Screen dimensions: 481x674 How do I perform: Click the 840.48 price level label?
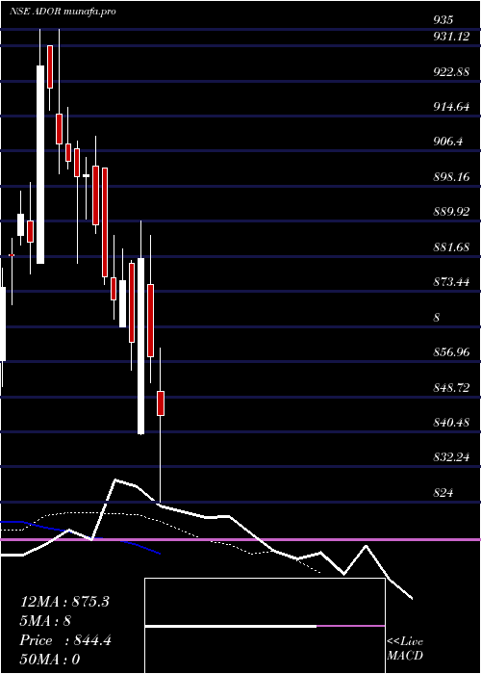(x=451, y=423)
